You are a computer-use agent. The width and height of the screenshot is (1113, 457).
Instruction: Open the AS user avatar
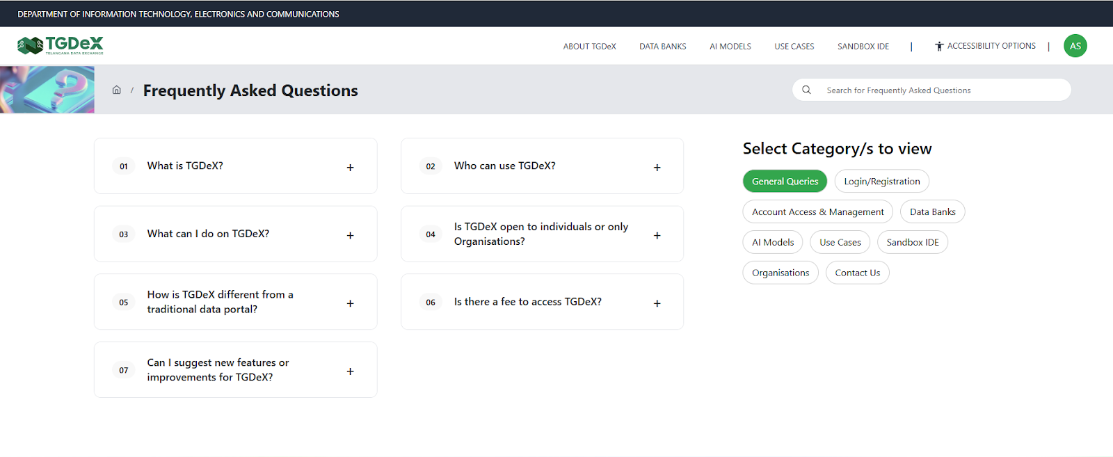click(1075, 46)
